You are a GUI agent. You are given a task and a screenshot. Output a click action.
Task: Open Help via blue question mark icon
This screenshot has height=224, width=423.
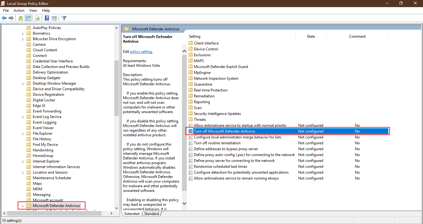tap(47, 18)
